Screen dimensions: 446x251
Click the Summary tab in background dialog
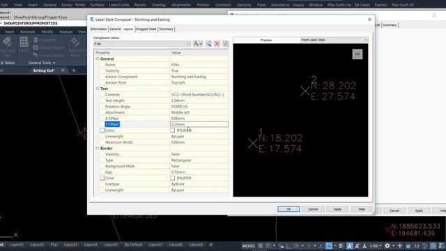tap(390, 25)
